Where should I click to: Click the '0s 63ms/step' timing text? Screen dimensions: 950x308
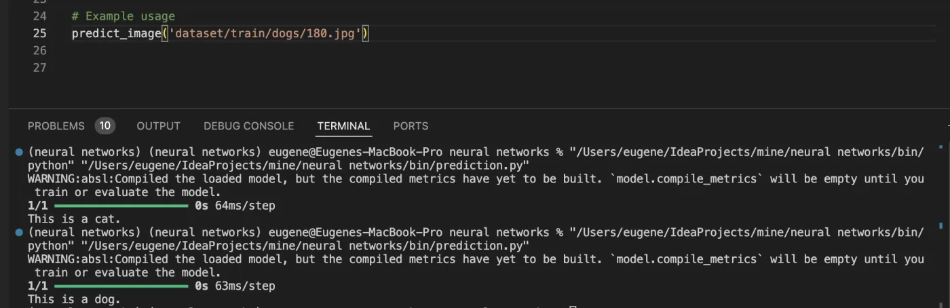click(235, 286)
